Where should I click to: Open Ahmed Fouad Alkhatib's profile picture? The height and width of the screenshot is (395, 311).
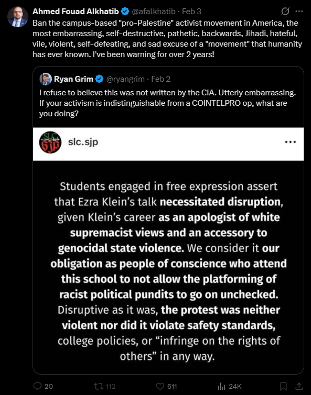pos(18,17)
